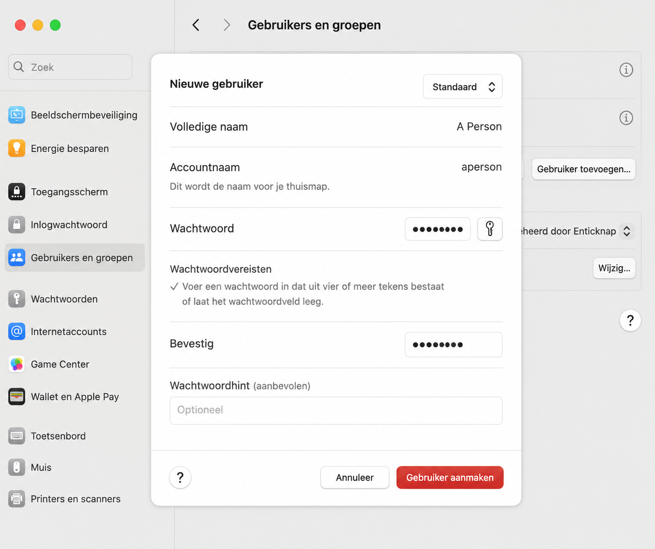
Task: Click the help question mark in dialog
Action: click(180, 477)
